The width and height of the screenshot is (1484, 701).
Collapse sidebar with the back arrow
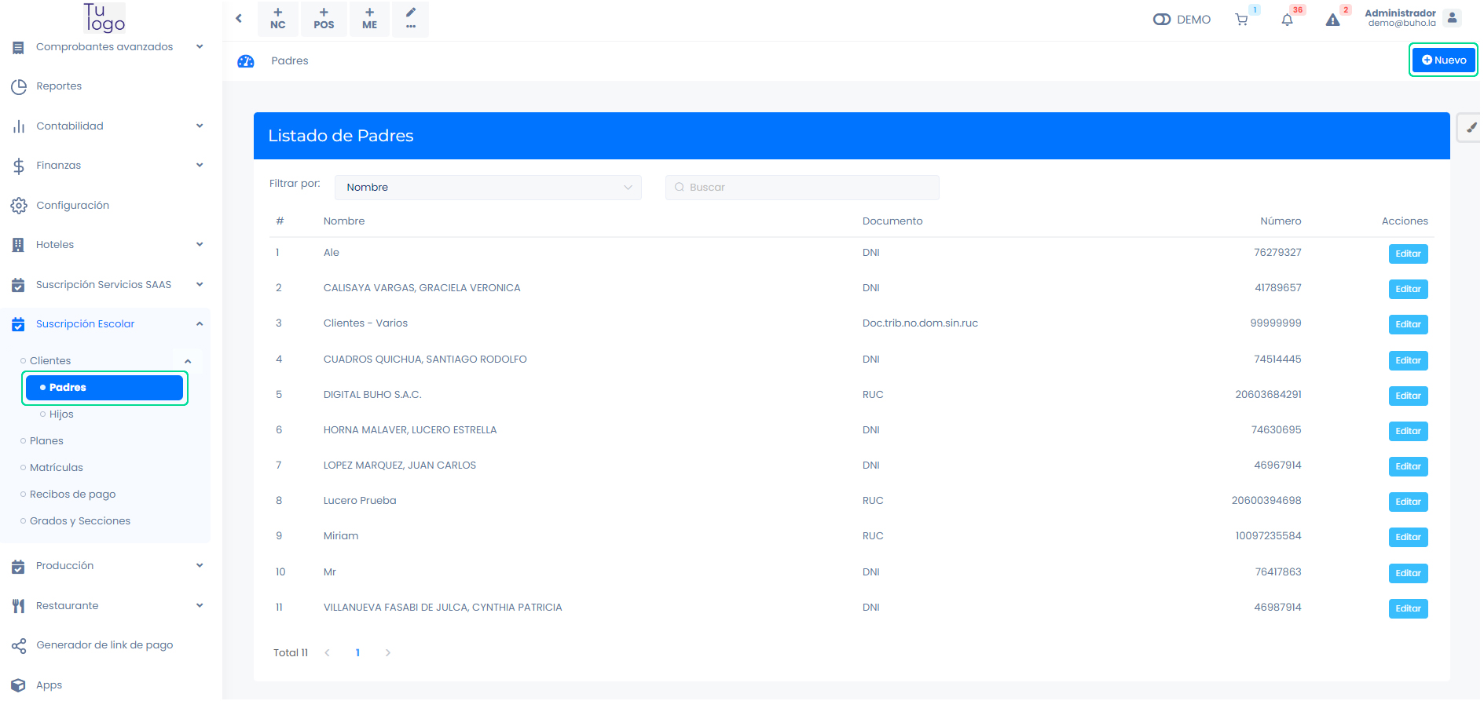239,18
